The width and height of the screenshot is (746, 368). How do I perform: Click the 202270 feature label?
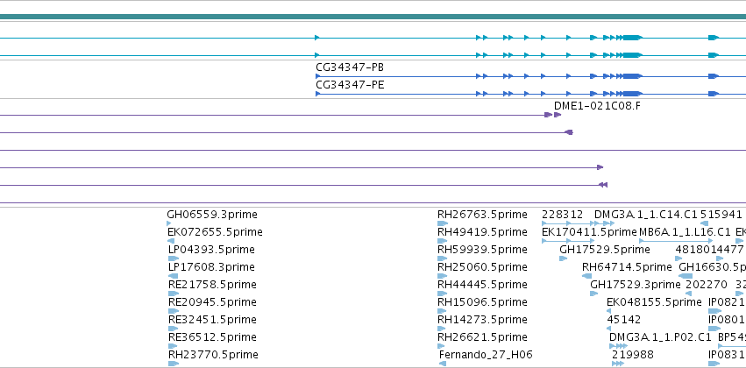pyautogui.click(x=707, y=284)
